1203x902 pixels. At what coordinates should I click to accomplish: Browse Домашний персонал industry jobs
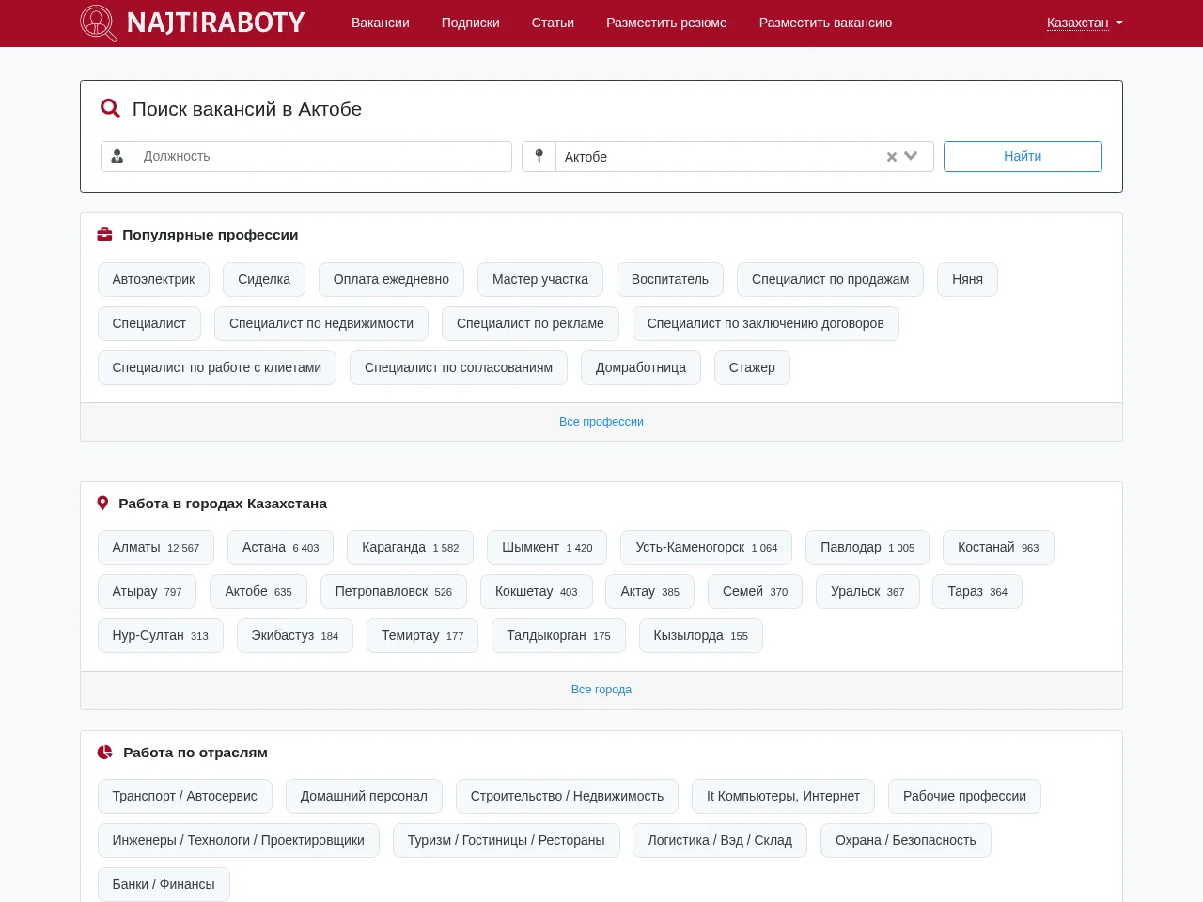click(x=364, y=796)
